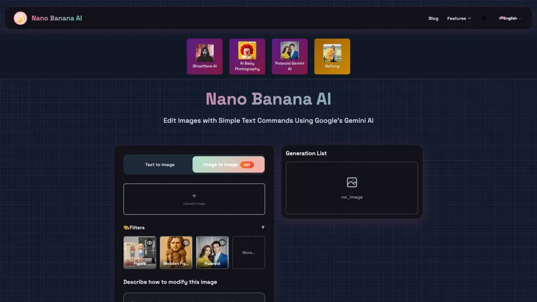Select the Polaroid filter thumbnail
The image size is (537, 302).
[212, 252]
